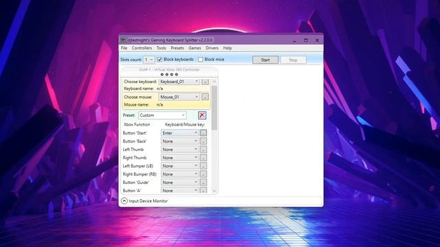Click the detect key button for Right Thumb
This screenshot has height=247, width=440.
(203, 158)
